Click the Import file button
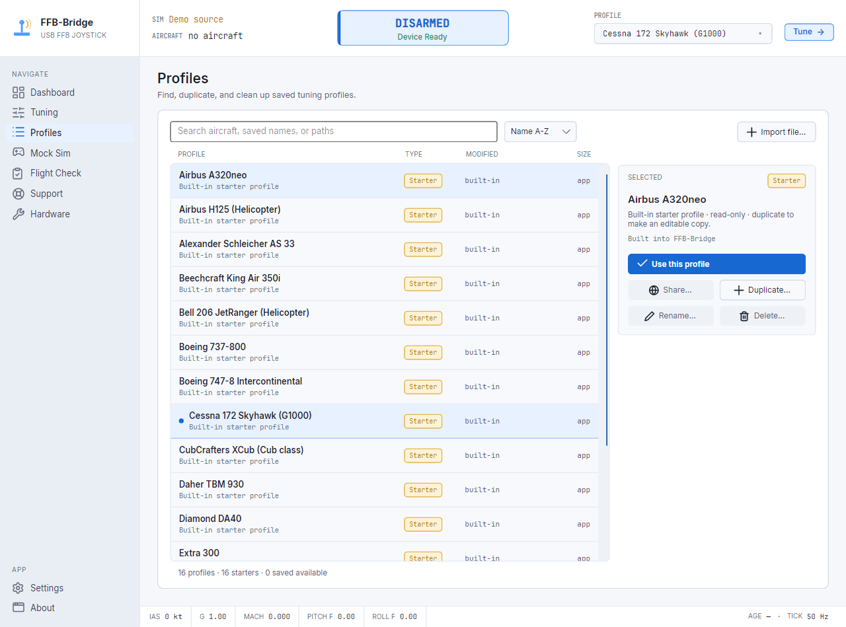This screenshot has height=627, width=846. [777, 132]
